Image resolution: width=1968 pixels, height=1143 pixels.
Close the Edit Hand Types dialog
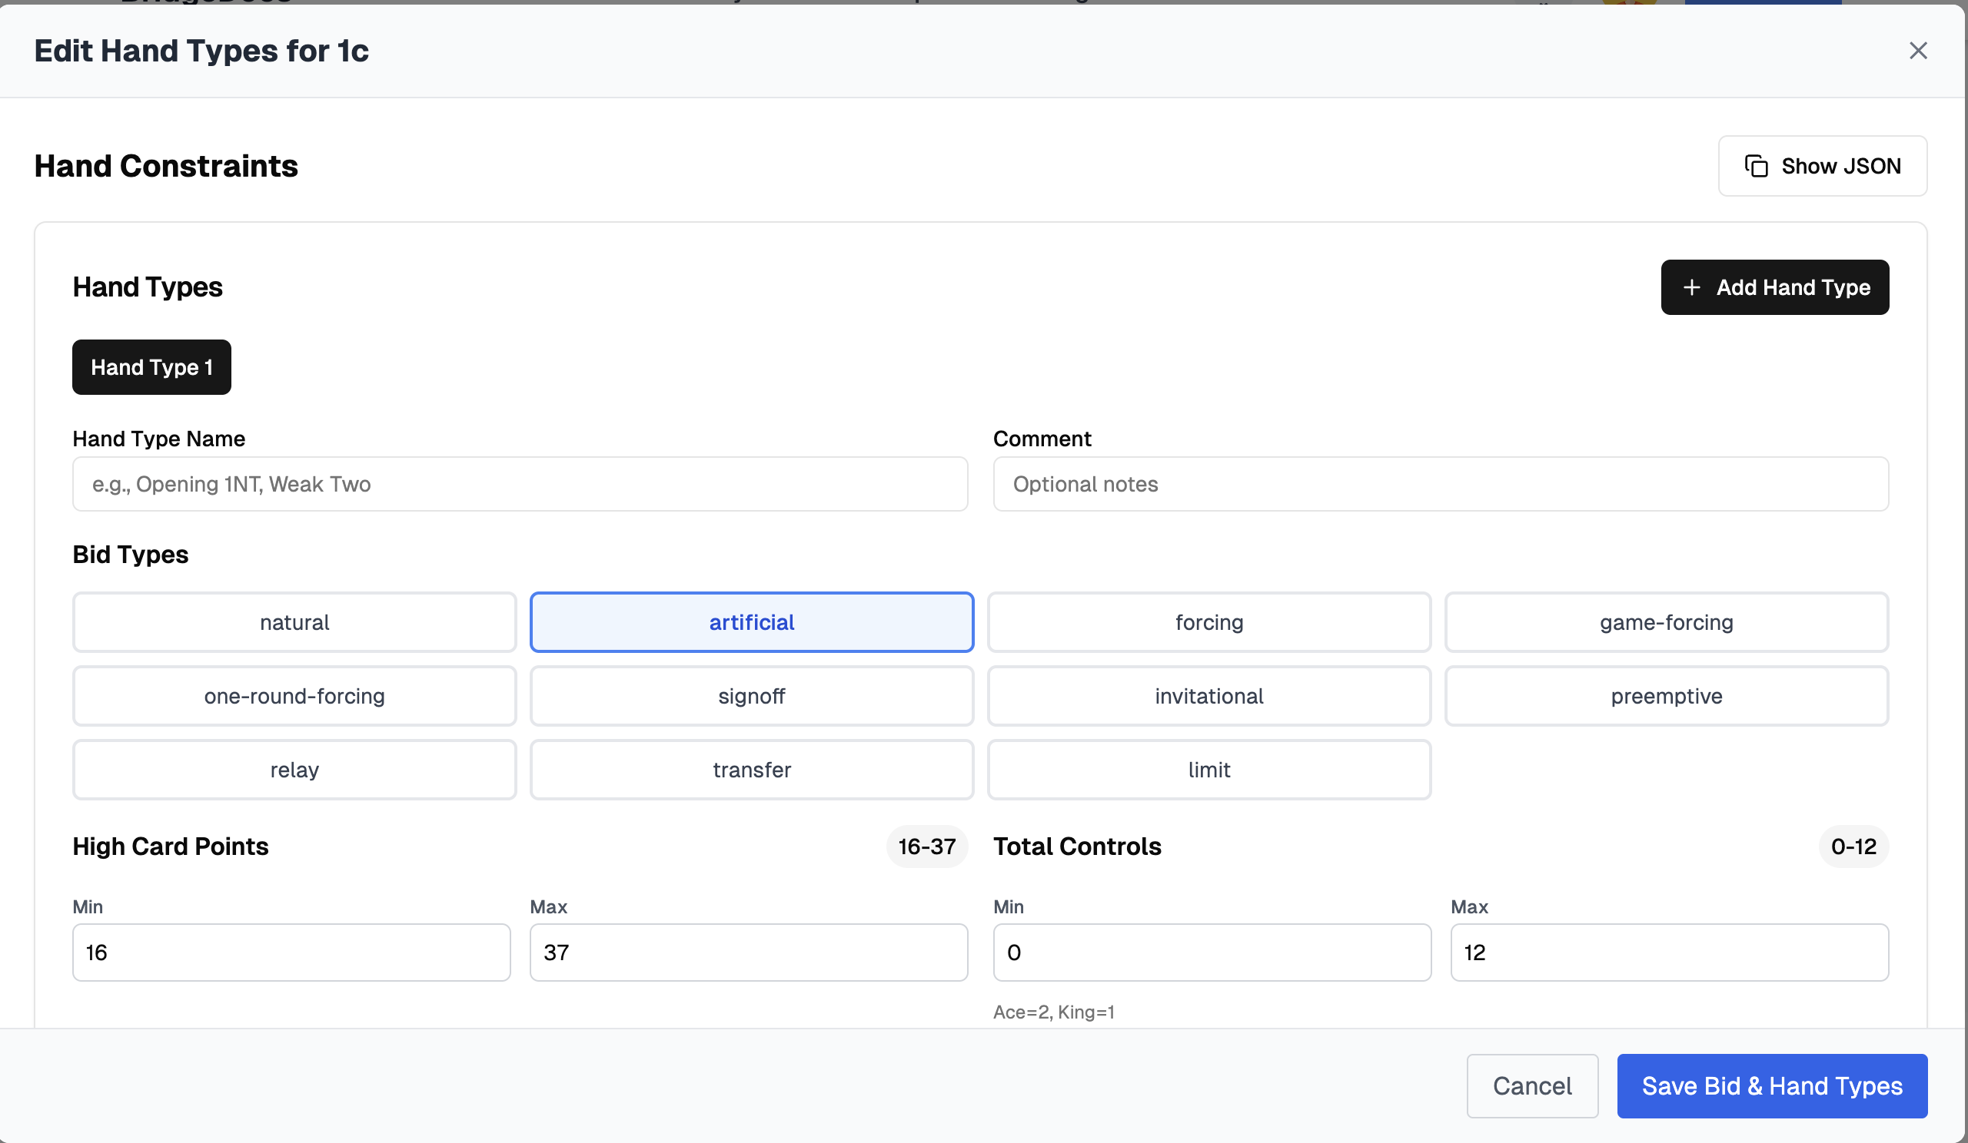(x=1917, y=51)
